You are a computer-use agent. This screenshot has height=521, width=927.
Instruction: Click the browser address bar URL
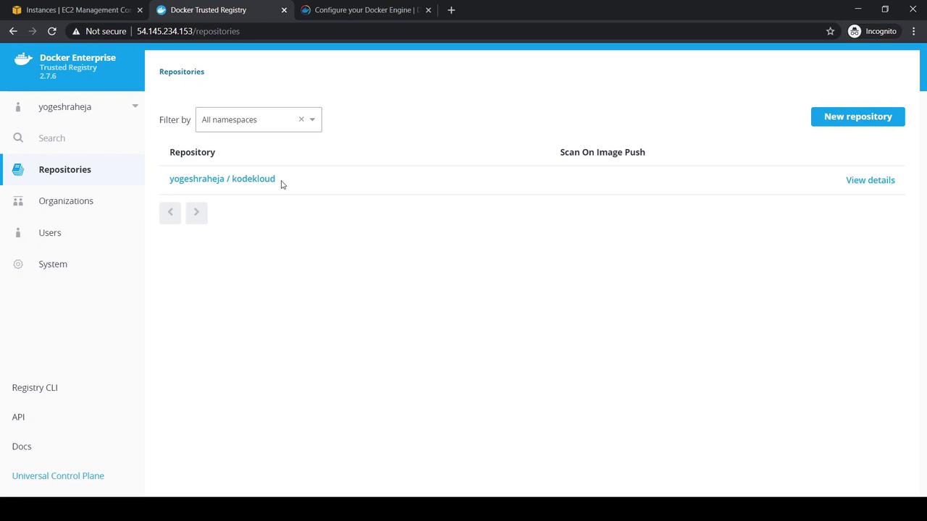tap(188, 31)
